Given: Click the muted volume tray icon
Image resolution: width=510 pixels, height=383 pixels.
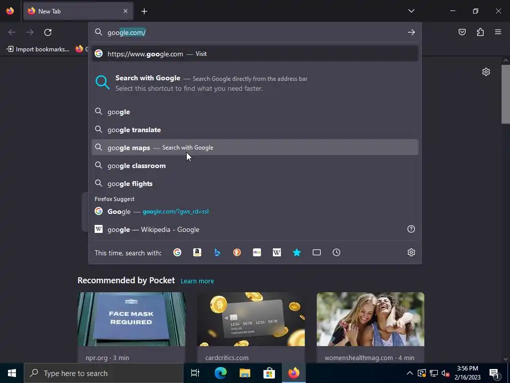Looking at the screenshot, I should point(446,373).
